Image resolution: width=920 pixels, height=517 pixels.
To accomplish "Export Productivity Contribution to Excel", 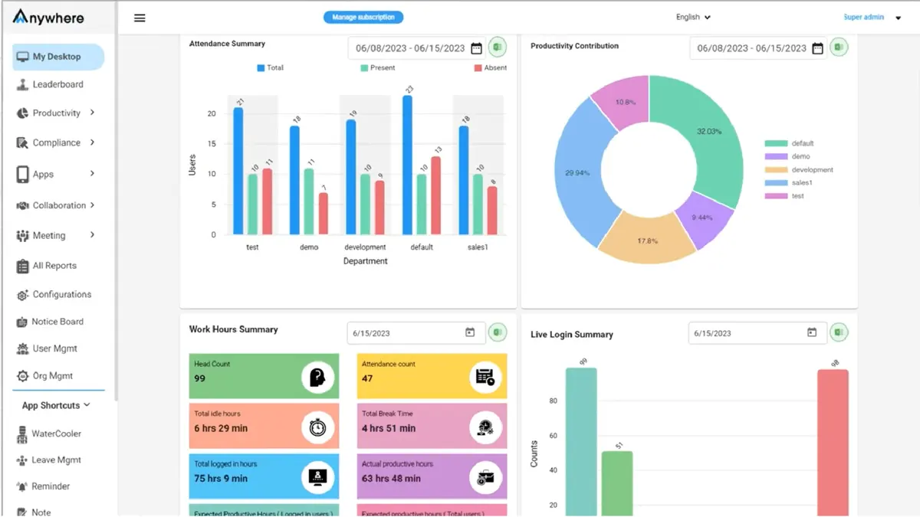I will [x=839, y=47].
